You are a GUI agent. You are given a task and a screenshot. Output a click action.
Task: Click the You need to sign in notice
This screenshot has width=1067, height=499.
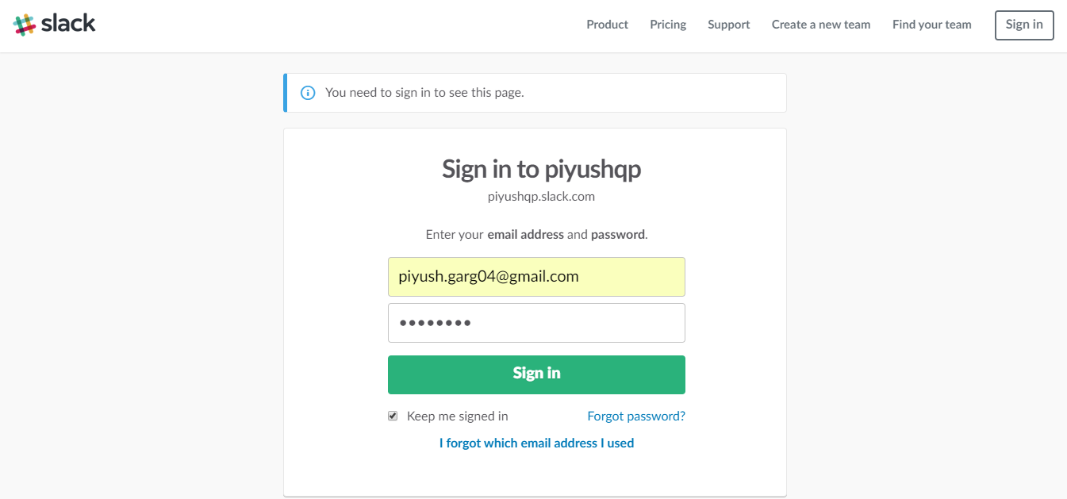click(424, 93)
